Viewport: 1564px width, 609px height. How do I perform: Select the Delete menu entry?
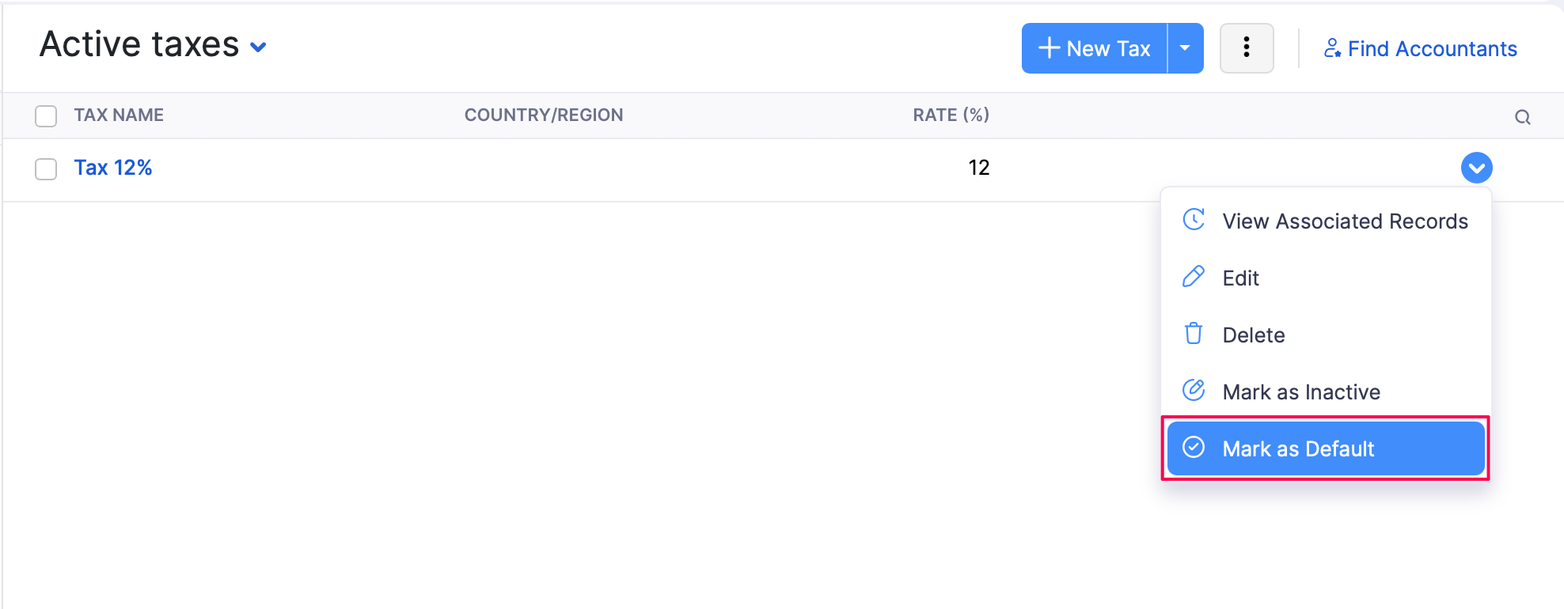click(1326, 335)
